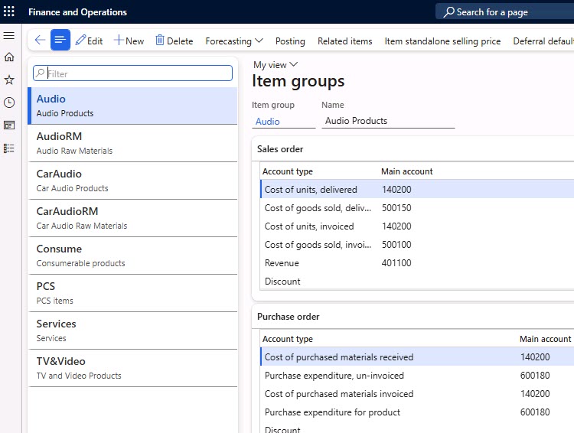Create a new item group with New
The image size is (574, 433).
pos(129,41)
